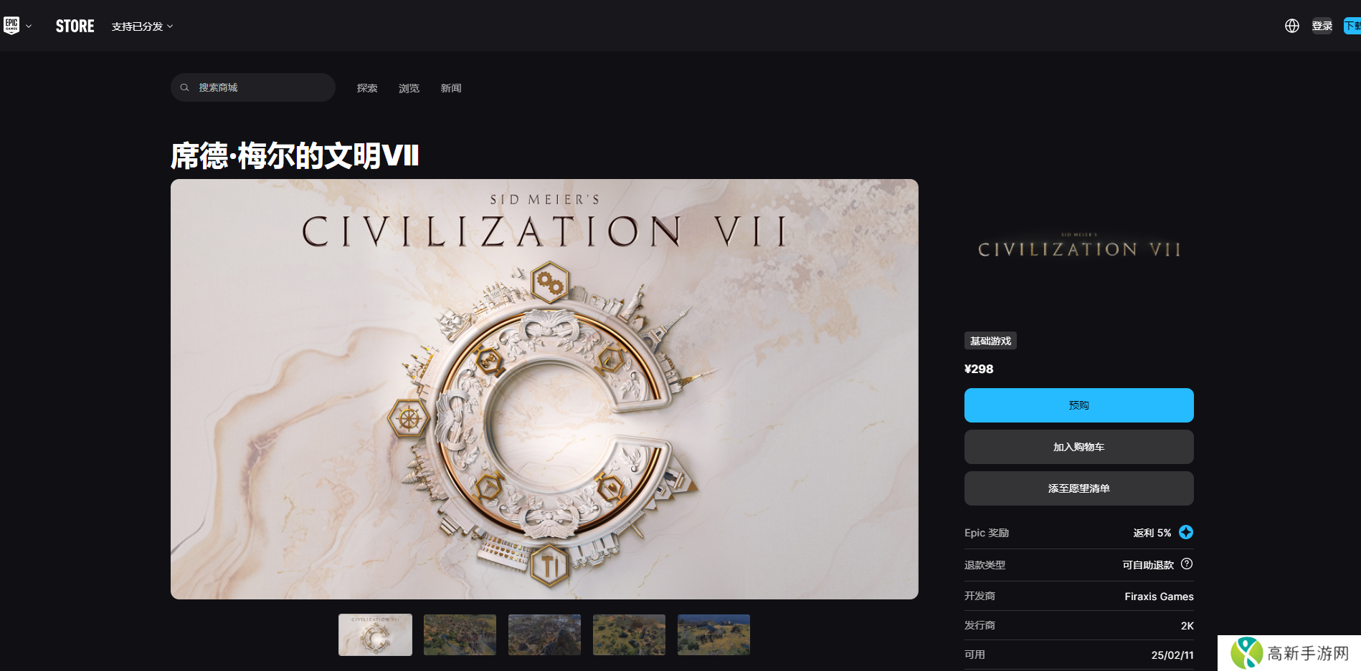1361x671 pixels.
Task: Click the Epic Rewards blue badge icon
Action: 1186,532
